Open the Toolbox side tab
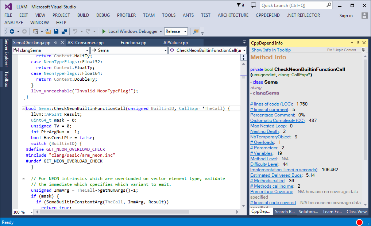This screenshot has height=226, width=371. [7, 79]
